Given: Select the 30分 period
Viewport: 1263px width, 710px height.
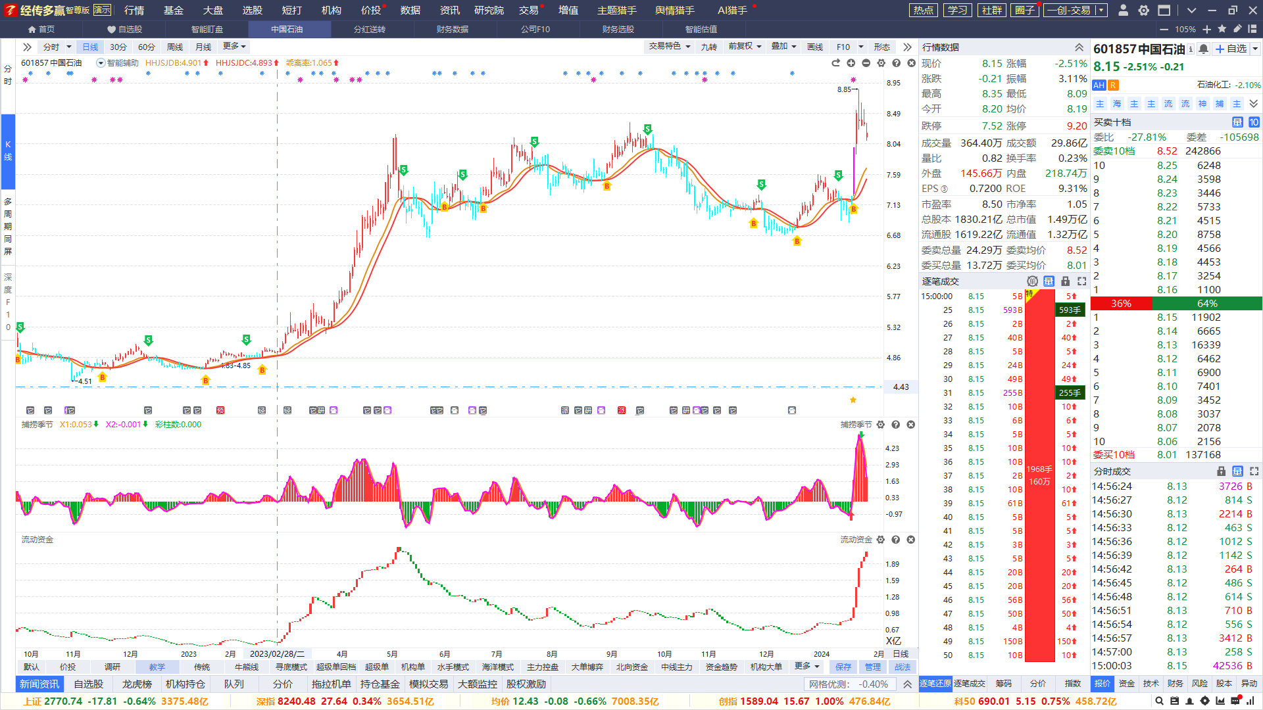Looking at the screenshot, I should [118, 47].
